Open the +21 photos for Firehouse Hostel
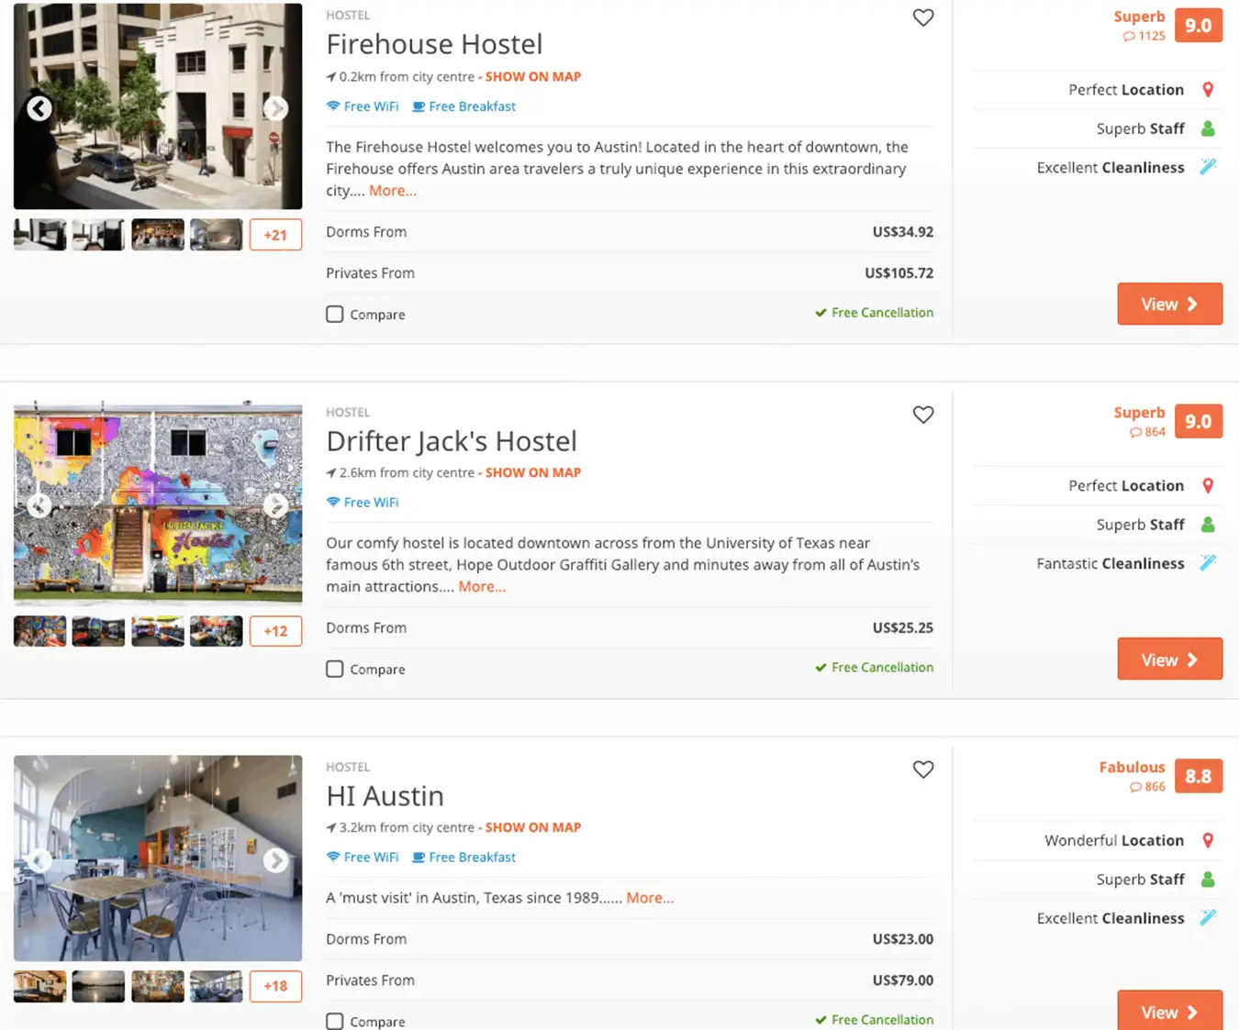This screenshot has width=1239, height=1030. tap(275, 235)
